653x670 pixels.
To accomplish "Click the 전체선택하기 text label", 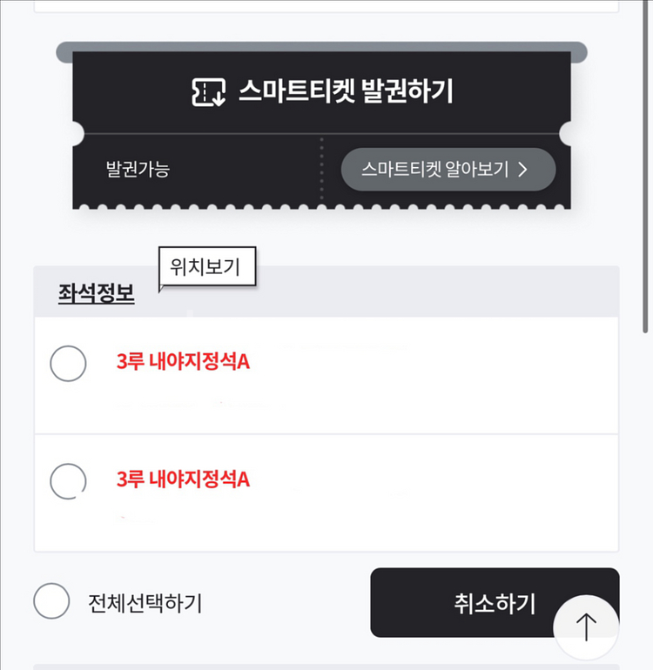I will (x=145, y=602).
